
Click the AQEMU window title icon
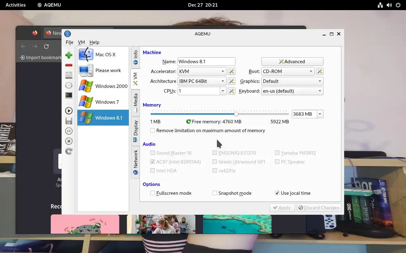tap(68, 34)
